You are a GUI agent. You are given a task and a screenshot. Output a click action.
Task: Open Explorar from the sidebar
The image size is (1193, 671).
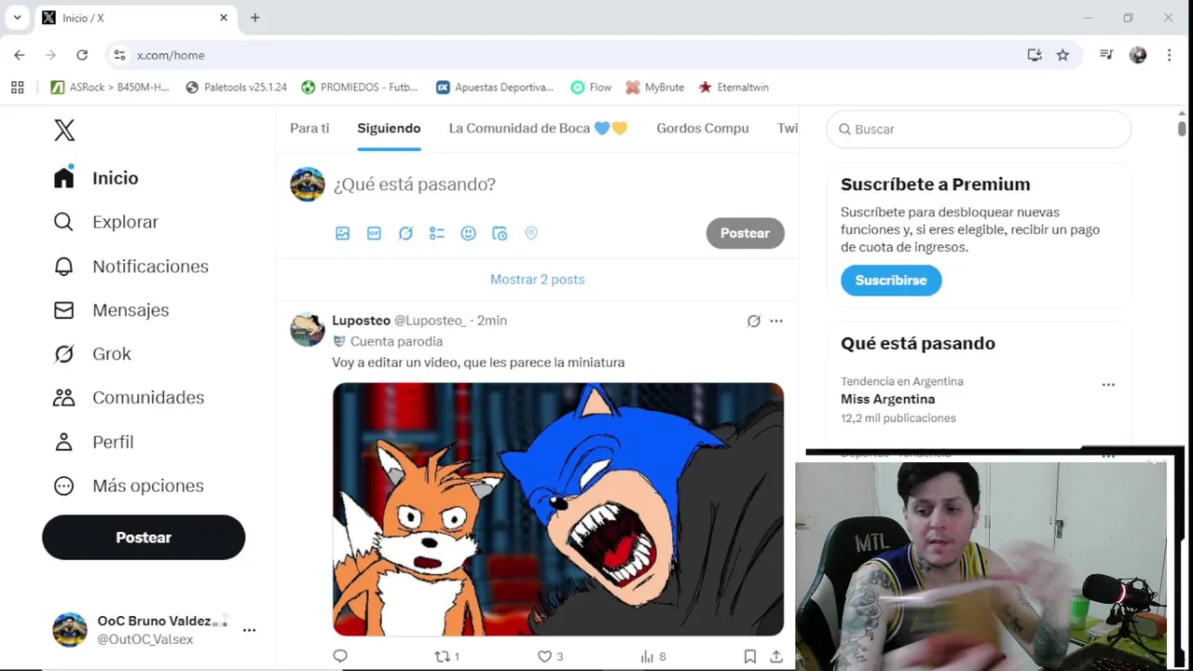coord(106,222)
